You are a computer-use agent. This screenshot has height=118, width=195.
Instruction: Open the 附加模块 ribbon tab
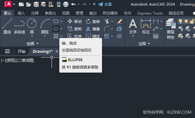[x=110, y=13]
